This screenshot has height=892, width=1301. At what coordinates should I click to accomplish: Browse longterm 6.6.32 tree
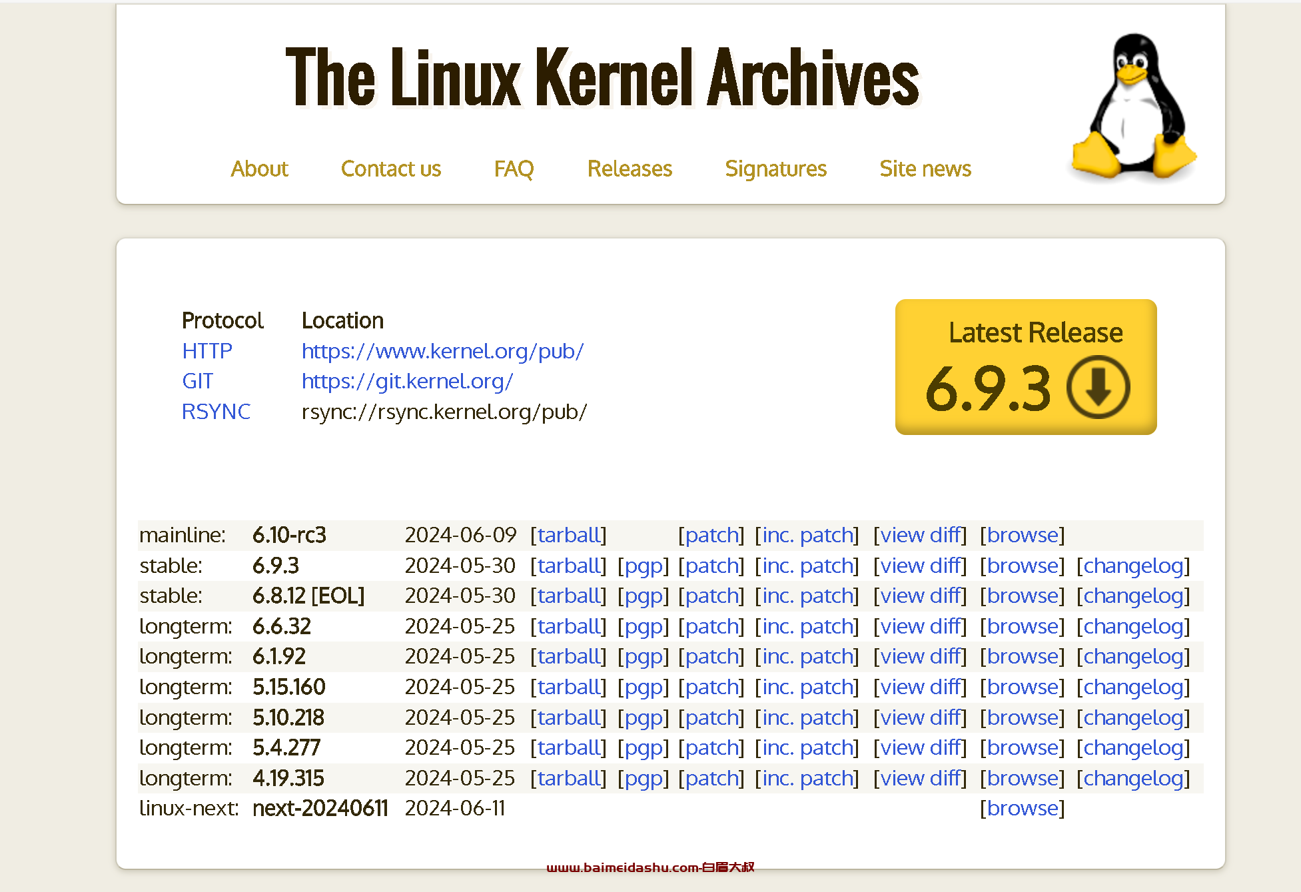1023,626
